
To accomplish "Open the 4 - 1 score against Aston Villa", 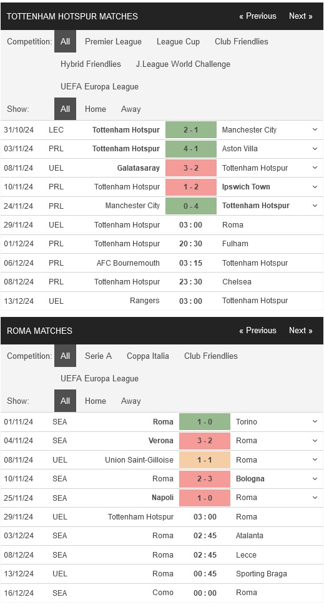I will [191, 149].
